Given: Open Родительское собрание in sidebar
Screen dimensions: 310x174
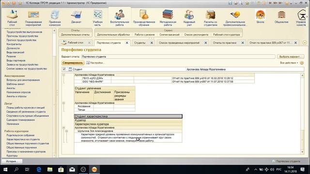Looking at the screenshot, I should coord(20,135).
